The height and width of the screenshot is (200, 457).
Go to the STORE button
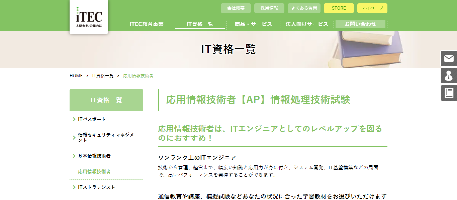click(x=339, y=8)
